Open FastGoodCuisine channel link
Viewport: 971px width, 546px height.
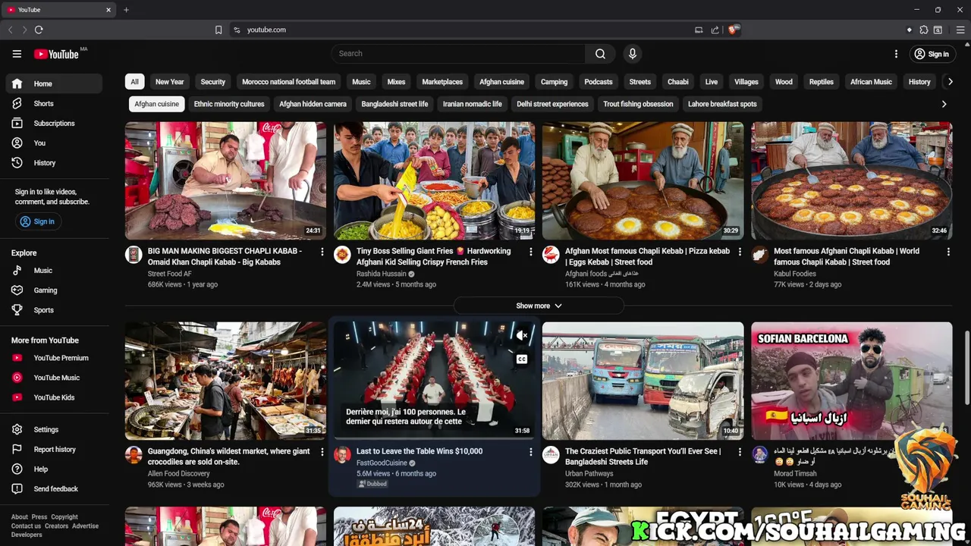[x=382, y=463]
